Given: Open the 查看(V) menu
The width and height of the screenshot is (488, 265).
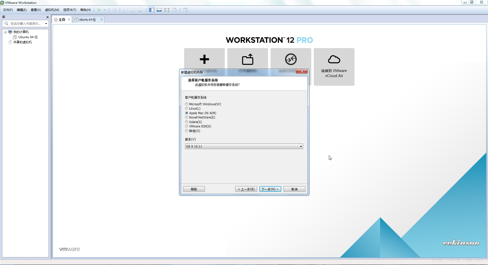Looking at the screenshot, I should point(36,10).
